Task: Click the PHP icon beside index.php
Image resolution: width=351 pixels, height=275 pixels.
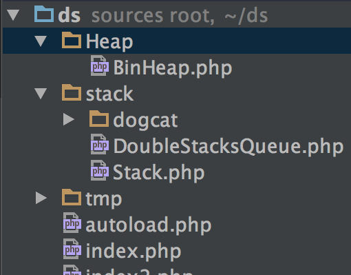Action: coord(72,249)
